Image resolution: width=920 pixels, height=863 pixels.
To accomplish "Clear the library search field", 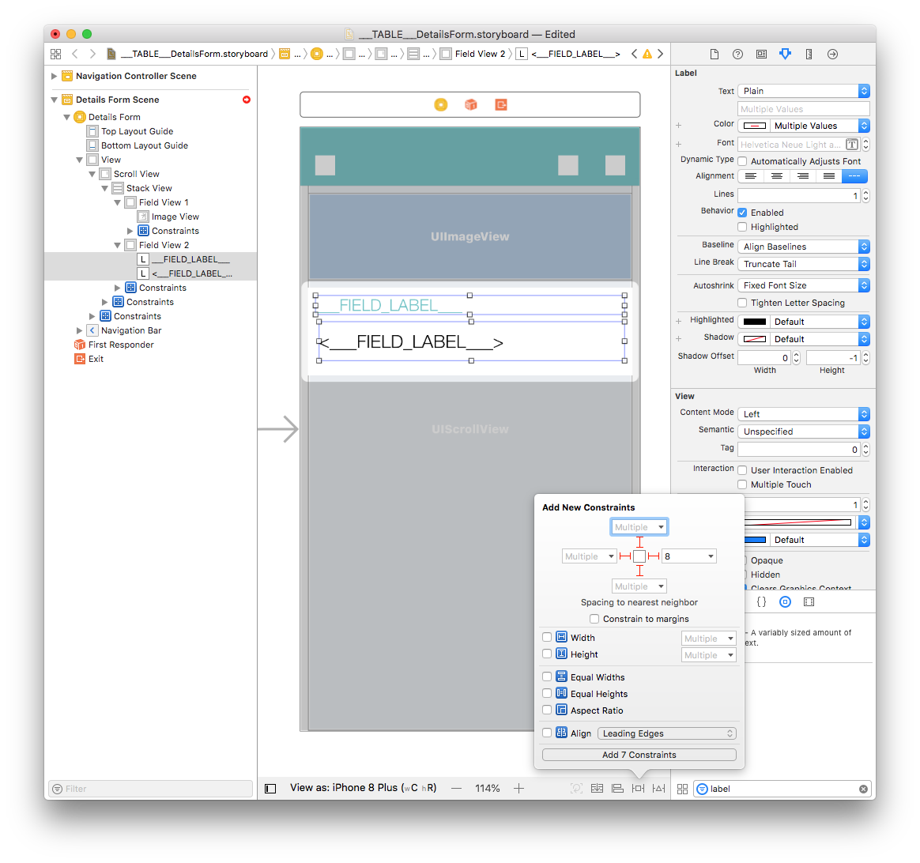I will pyautogui.click(x=863, y=789).
